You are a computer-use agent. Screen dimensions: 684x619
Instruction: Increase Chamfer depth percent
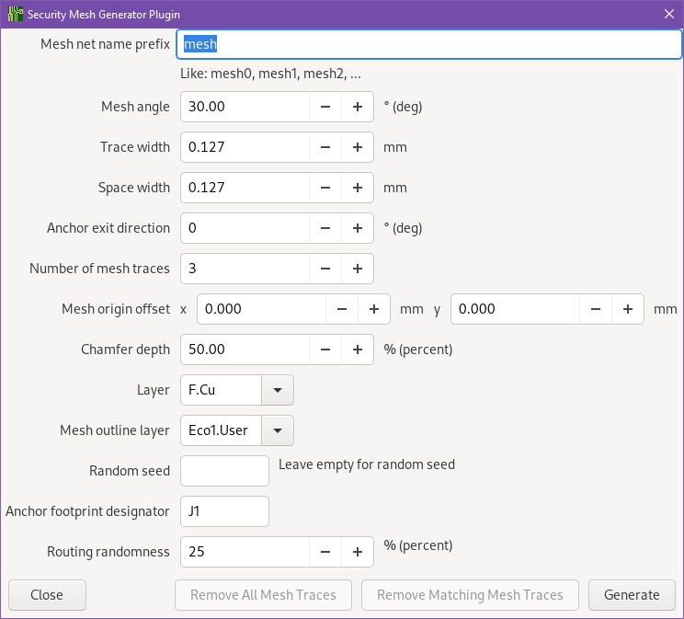pyautogui.click(x=358, y=350)
